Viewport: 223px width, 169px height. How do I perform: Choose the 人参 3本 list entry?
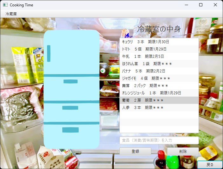click(159, 108)
